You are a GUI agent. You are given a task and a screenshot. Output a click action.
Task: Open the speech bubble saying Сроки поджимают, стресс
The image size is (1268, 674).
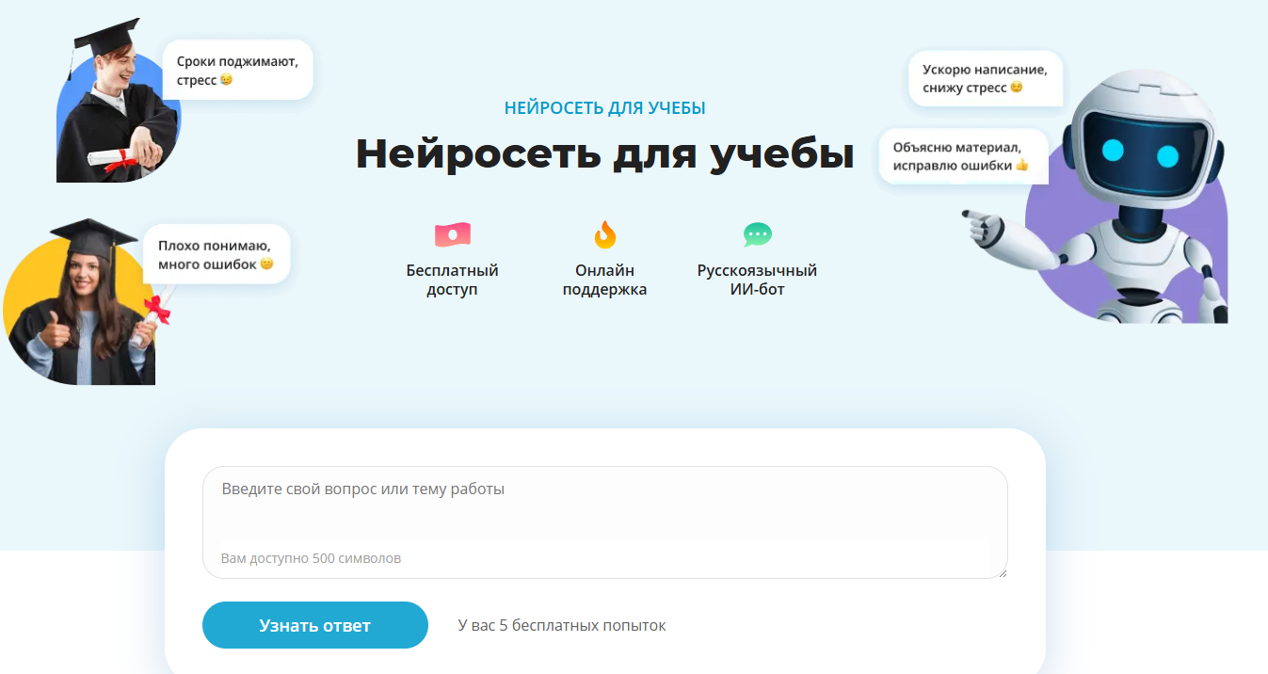pyautogui.click(x=235, y=70)
